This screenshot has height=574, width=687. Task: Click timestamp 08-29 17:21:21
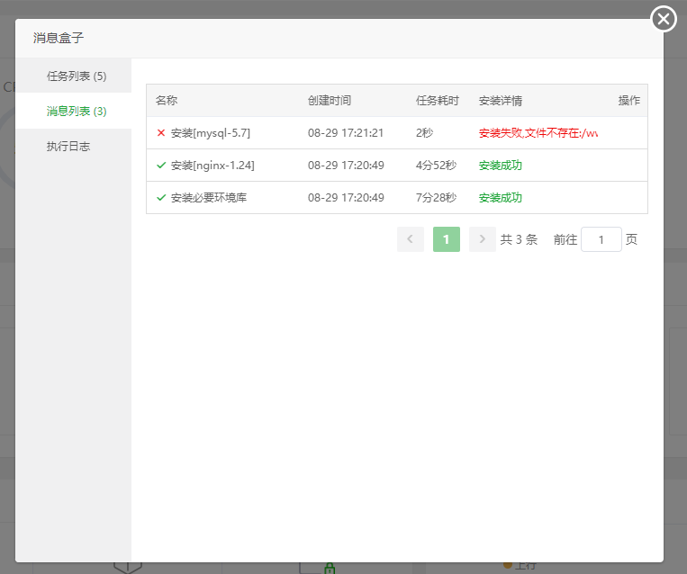pos(345,132)
